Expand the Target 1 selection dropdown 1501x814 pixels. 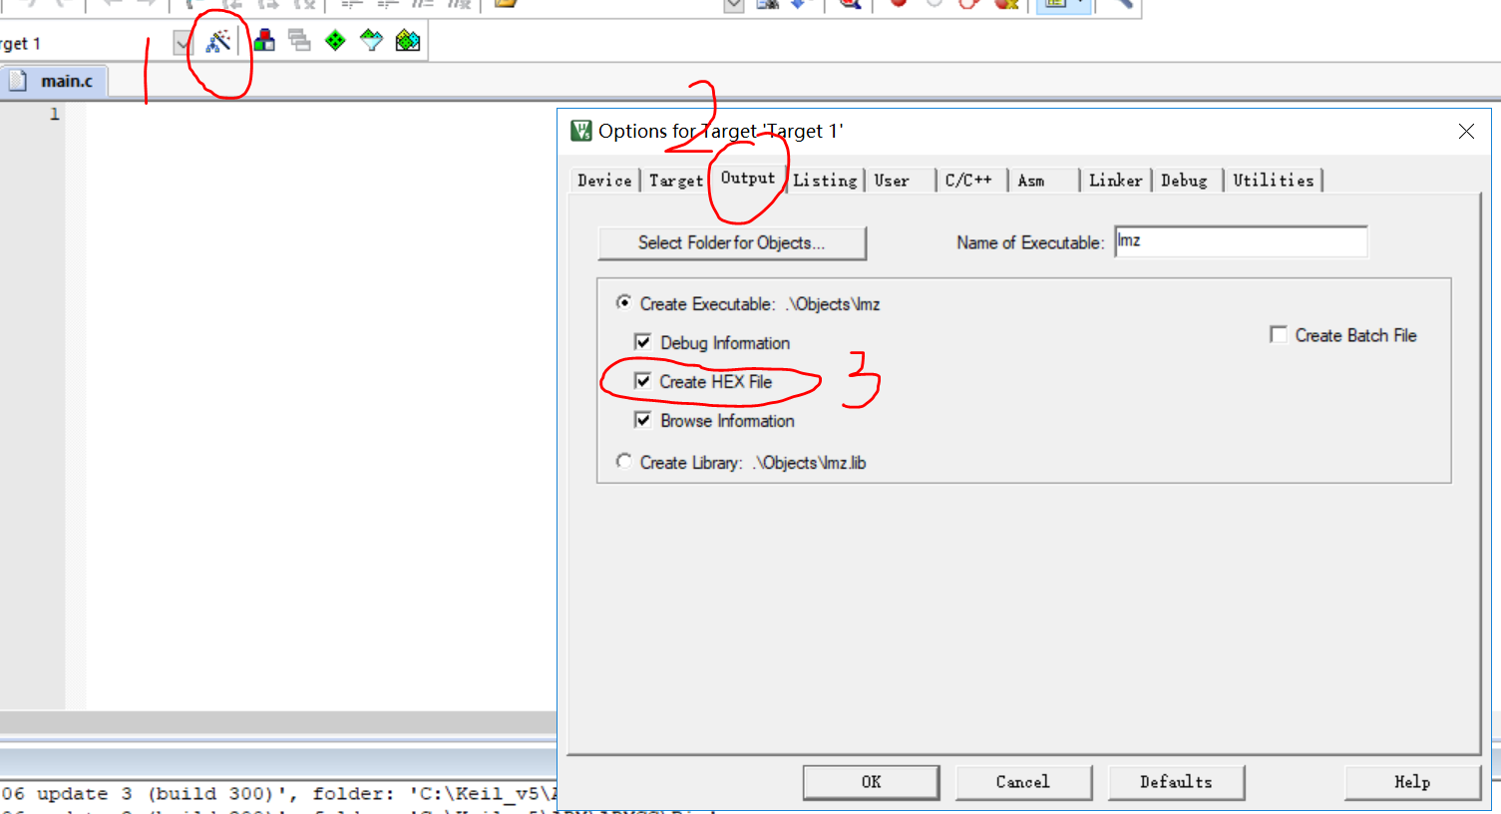[x=183, y=43]
